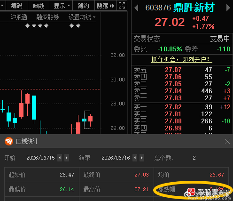Go to previous stock arrow
Screen dimensions: 233x201
(x=136, y=8)
